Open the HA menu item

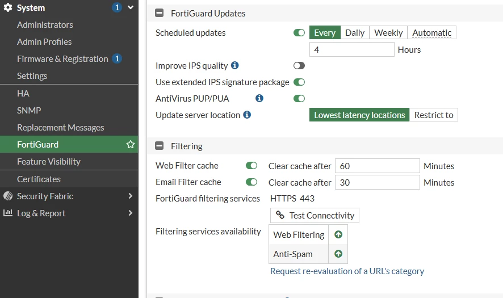23,93
